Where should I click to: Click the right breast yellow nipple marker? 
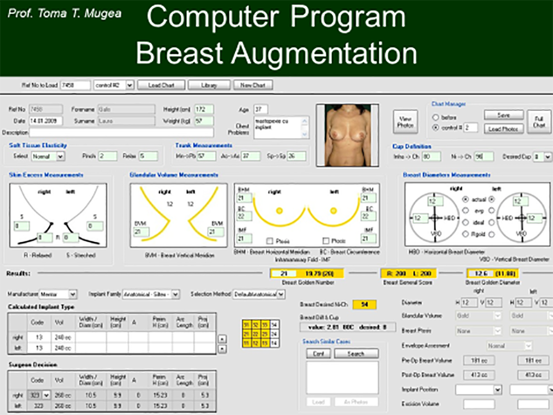point(279,210)
